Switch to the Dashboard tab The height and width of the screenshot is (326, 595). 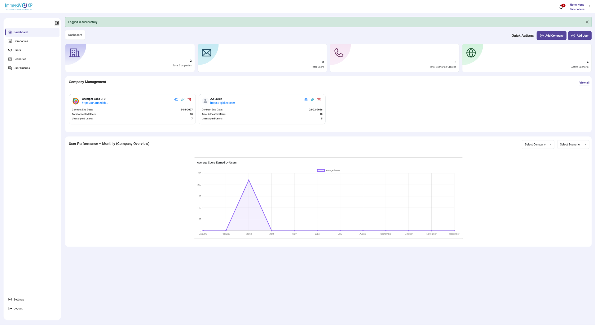[x=75, y=35]
